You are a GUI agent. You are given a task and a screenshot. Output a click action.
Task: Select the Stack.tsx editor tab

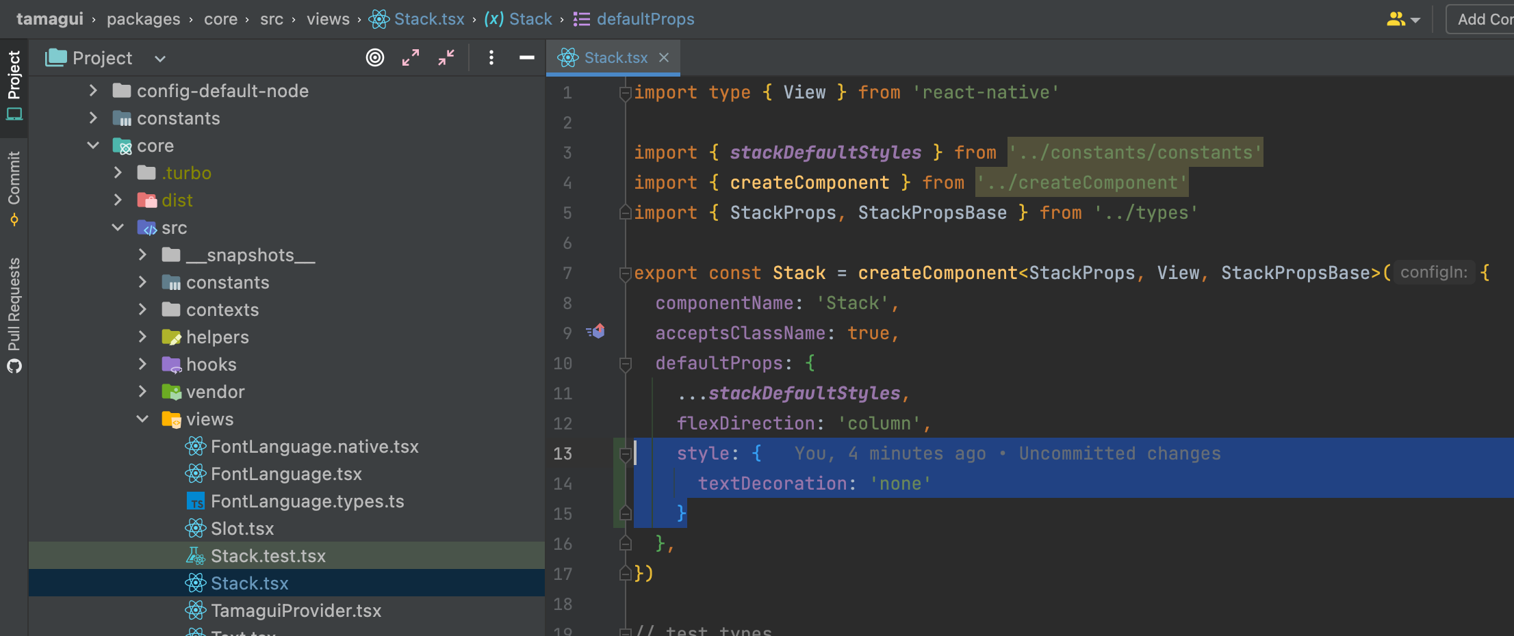pos(615,57)
